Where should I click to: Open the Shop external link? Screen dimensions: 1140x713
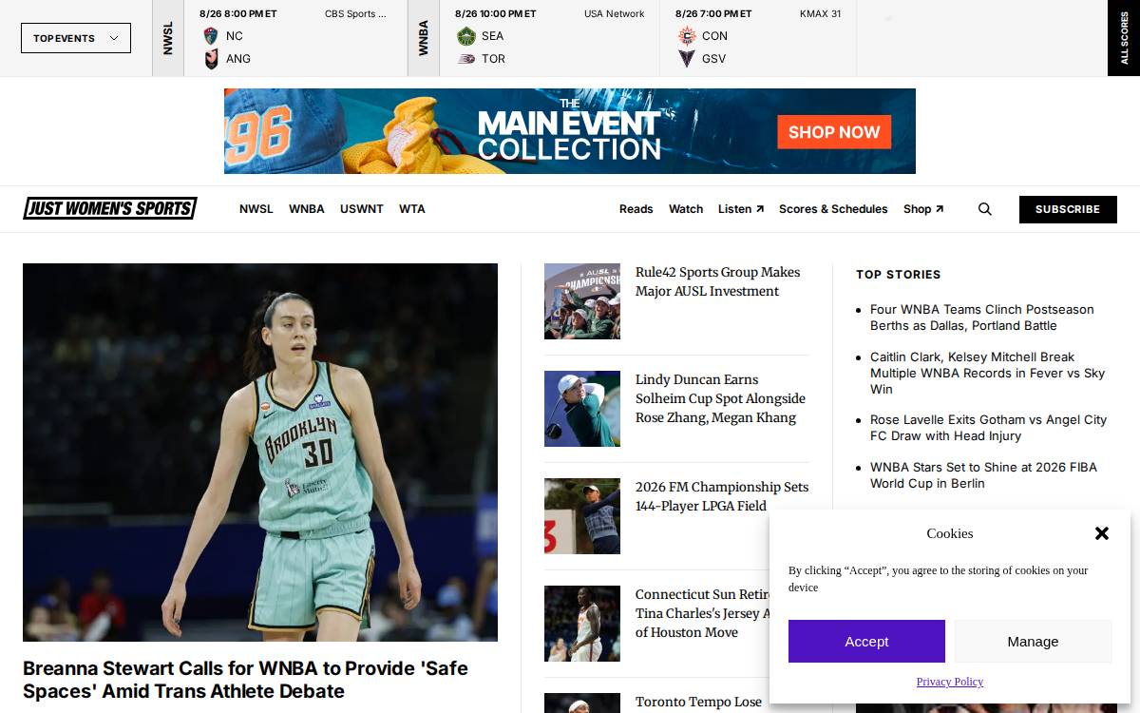coord(923,209)
